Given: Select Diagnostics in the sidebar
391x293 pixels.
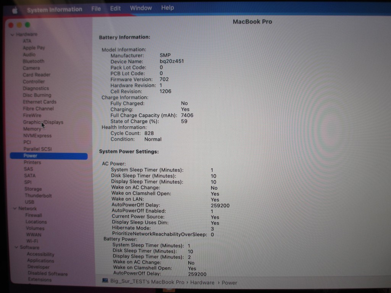Looking at the screenshot, I should point(36,89).
